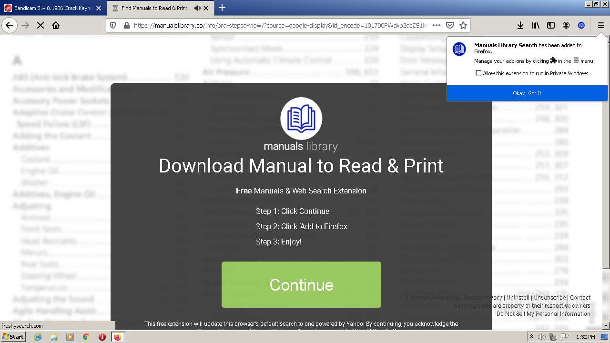
Task: Open network status tray icon
Action: [553, 337]
